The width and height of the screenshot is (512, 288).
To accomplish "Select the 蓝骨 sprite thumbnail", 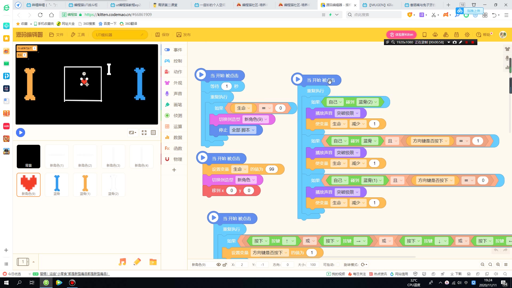I will (57, 185).
